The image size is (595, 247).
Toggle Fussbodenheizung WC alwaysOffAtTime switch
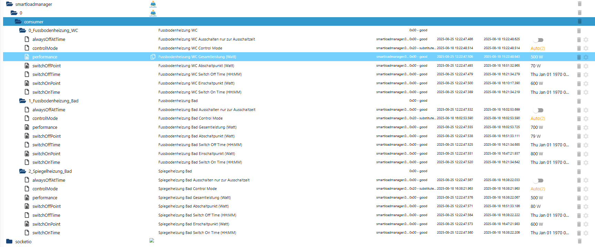pyautogui.click(x=538, y=40)
